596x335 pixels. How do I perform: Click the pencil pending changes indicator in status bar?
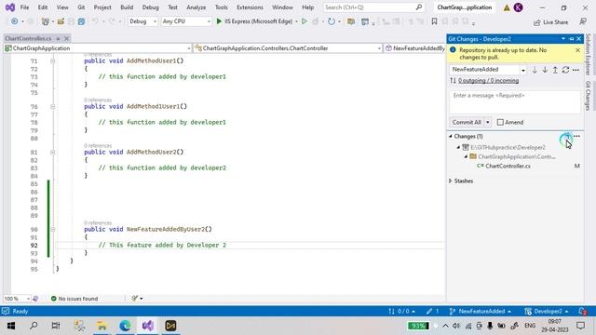point(432,312)
